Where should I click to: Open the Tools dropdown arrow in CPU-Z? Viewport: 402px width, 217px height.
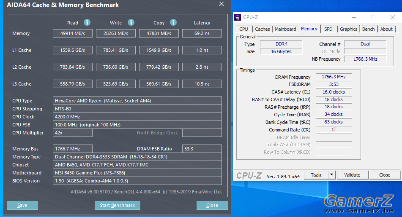tap(331, 175)
